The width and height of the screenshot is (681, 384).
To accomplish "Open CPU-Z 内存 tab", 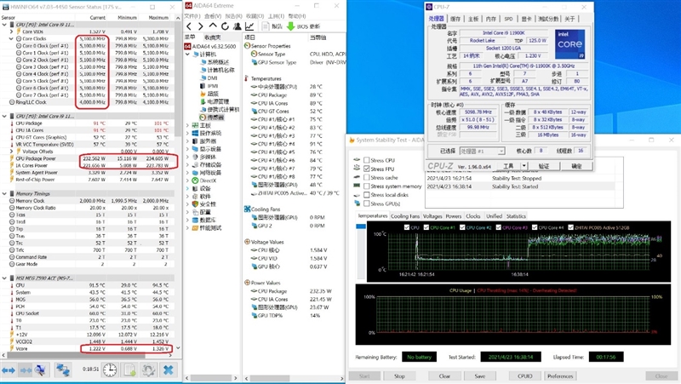I will click(491, 19).
